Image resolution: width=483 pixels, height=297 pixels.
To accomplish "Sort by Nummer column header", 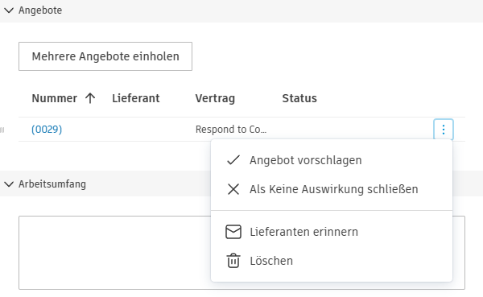I will point(55,98).
